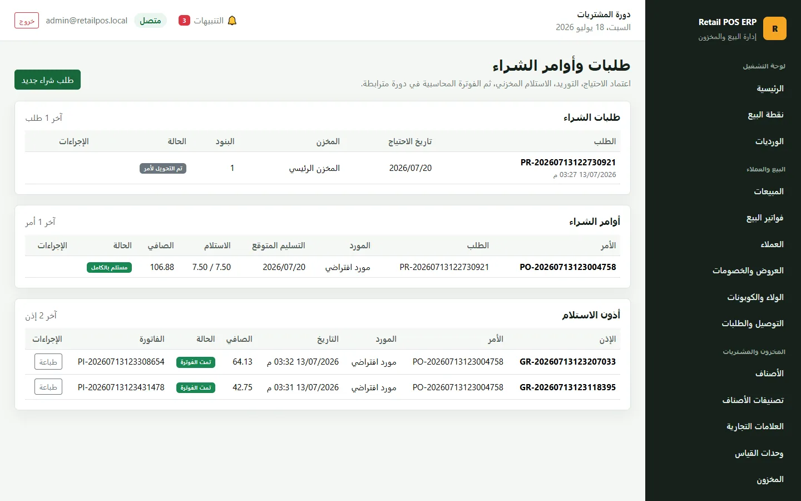Click تمت الفوترة badge for GR-20260713123118395
The width and height of the screenshot is (801, 501).
click(196, 388)
